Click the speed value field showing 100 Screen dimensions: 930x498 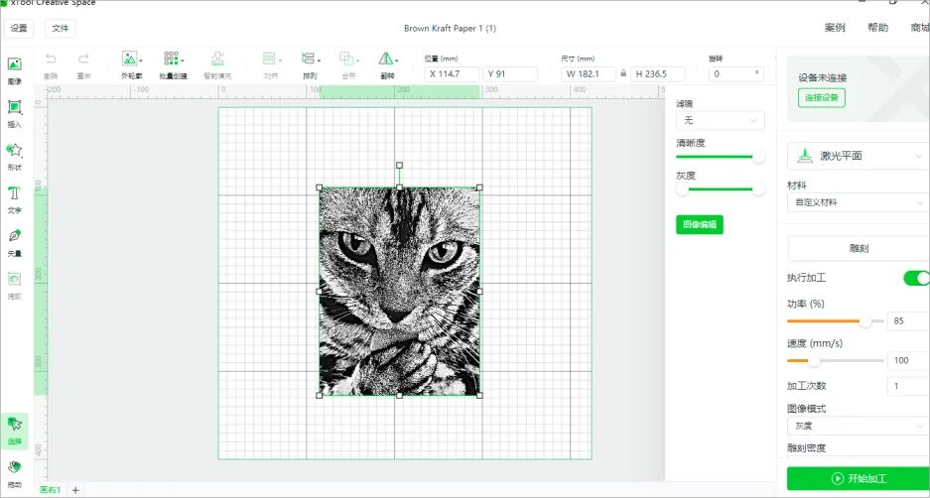coord(908,360)
